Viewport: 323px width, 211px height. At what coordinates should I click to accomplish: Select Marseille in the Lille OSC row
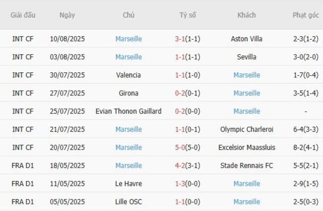[246, 202]
